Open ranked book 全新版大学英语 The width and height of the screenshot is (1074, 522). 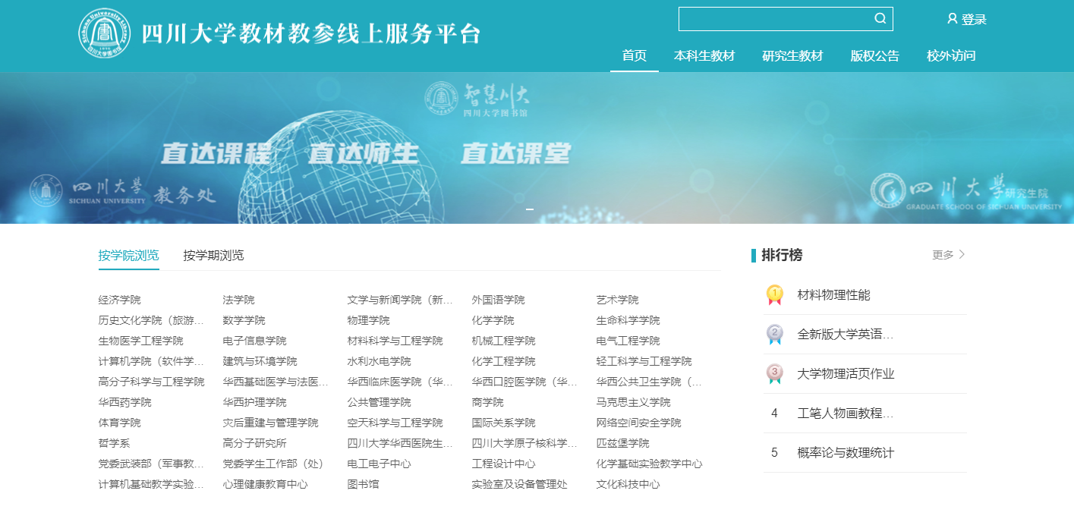[x=846, y=335]
